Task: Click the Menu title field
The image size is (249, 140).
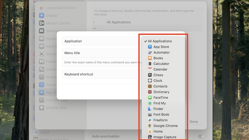Action: 102,53
